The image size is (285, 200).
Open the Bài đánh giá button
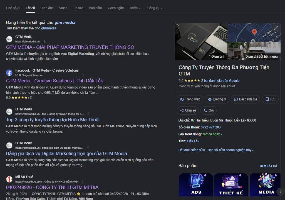(x=245, y=99)
